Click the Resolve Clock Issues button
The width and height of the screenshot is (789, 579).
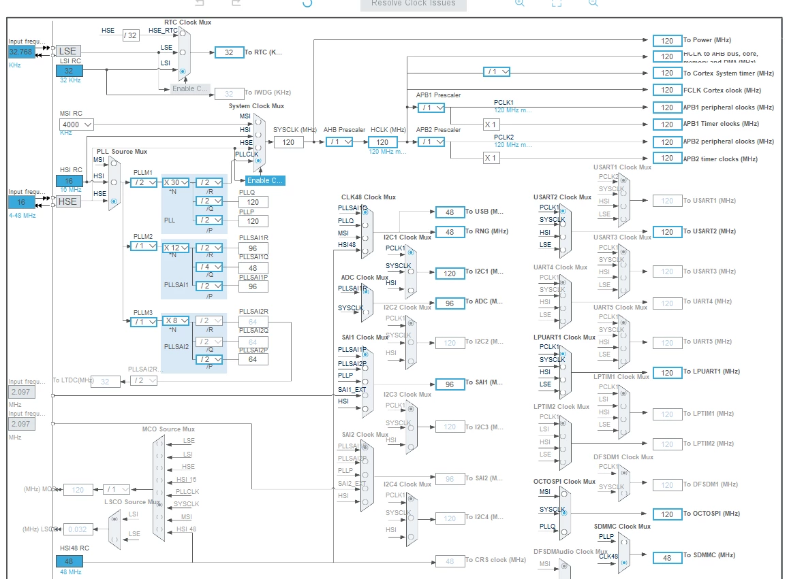pyautogui.click(x=413, y=3)
